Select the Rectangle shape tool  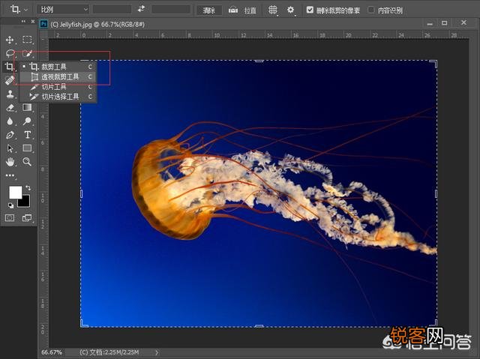[x=27, y=148]
